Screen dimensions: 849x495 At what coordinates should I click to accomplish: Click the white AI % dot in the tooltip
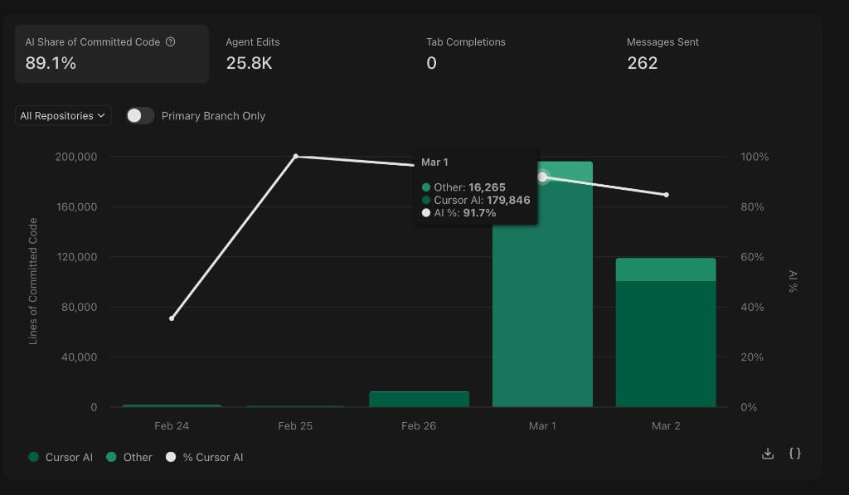pos(426,212)
